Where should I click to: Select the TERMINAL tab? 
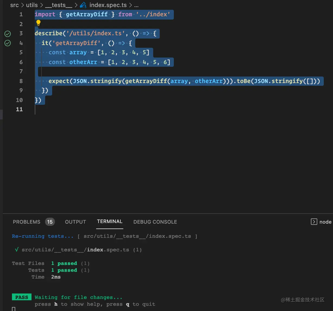(x=110, y=221)
